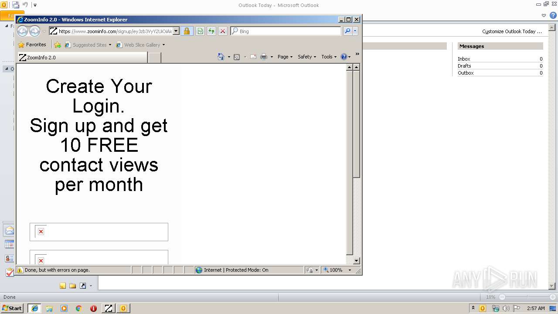This screenshot has height=314, width=558.
Task: Click Outlook zoom in plus button
Action: 553,297
